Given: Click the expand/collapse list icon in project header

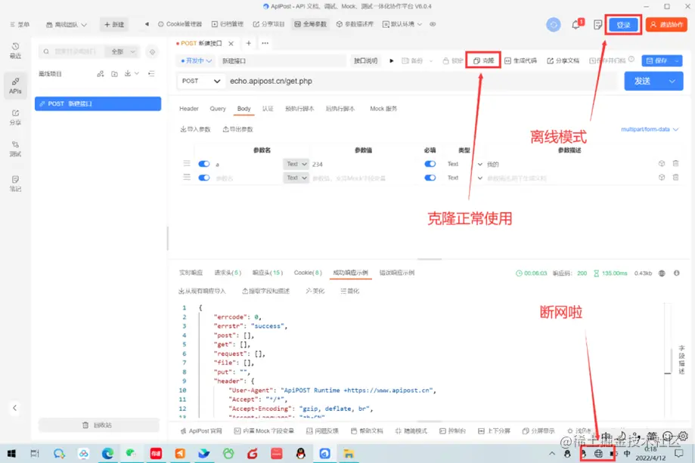Looking at the screenshot, I should (151, 73).
